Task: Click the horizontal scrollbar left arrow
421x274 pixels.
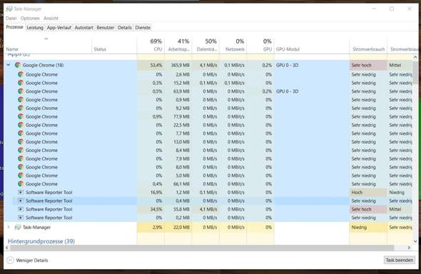Action: point(7,248)
